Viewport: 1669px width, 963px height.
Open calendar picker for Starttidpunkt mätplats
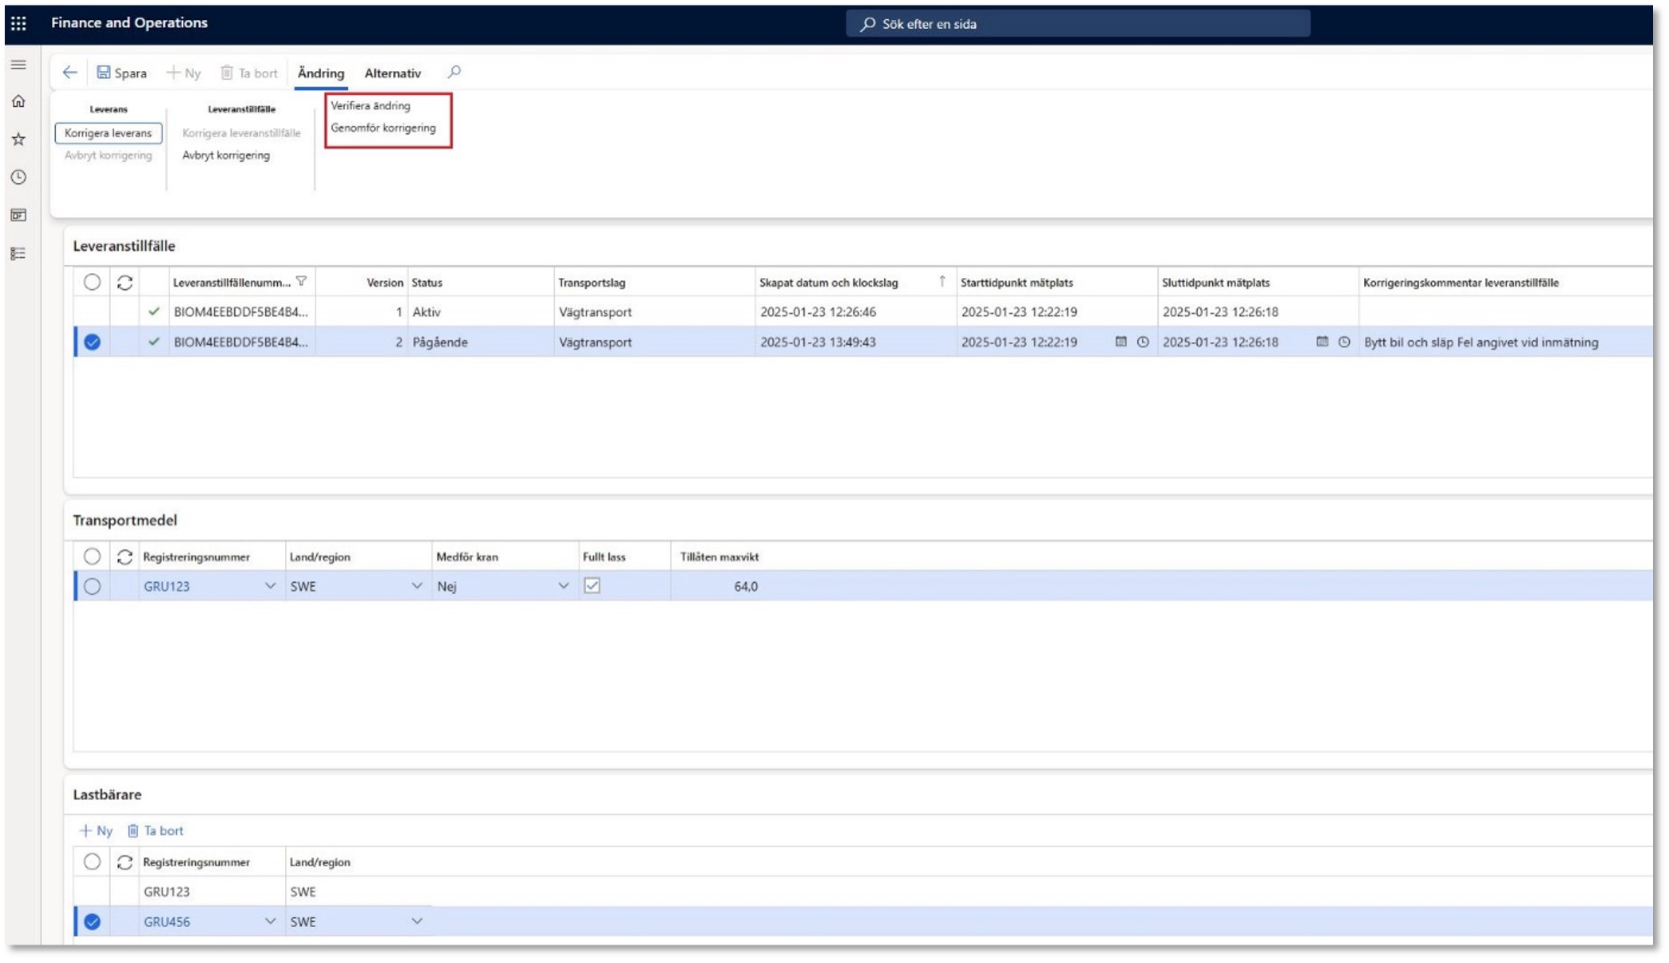[1120, 342]
